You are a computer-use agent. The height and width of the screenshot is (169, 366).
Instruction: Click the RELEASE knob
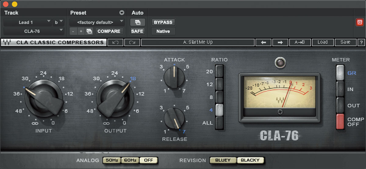(174, 118)
